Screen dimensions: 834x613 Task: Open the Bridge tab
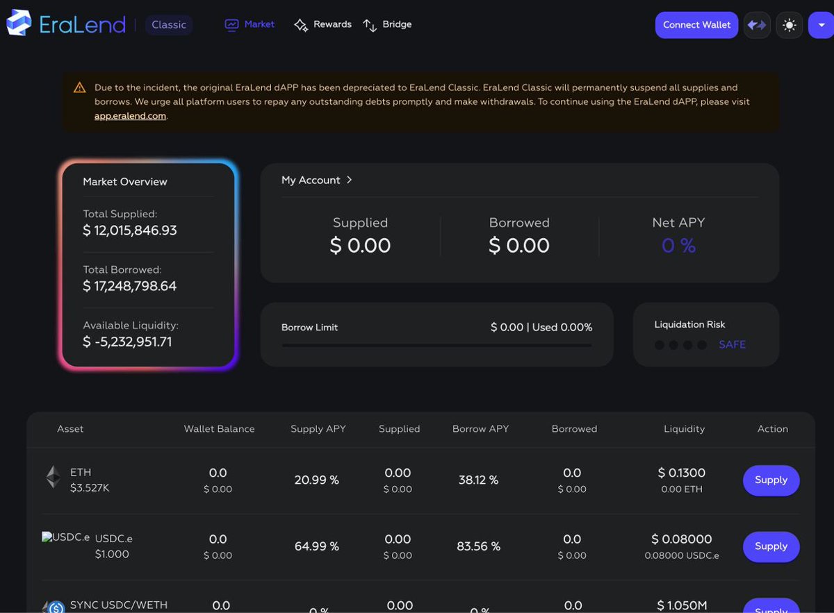tap(397, 24)
